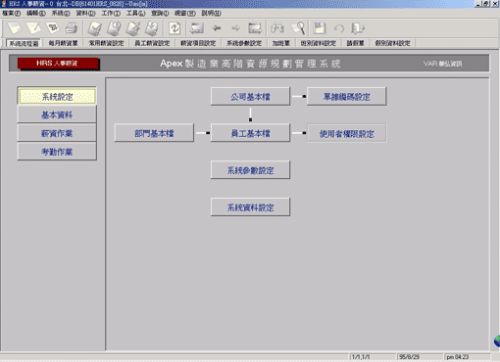Go to previous record with left arrow icon
The height and width of the screenshot is (362, 500).
(217, 28)
